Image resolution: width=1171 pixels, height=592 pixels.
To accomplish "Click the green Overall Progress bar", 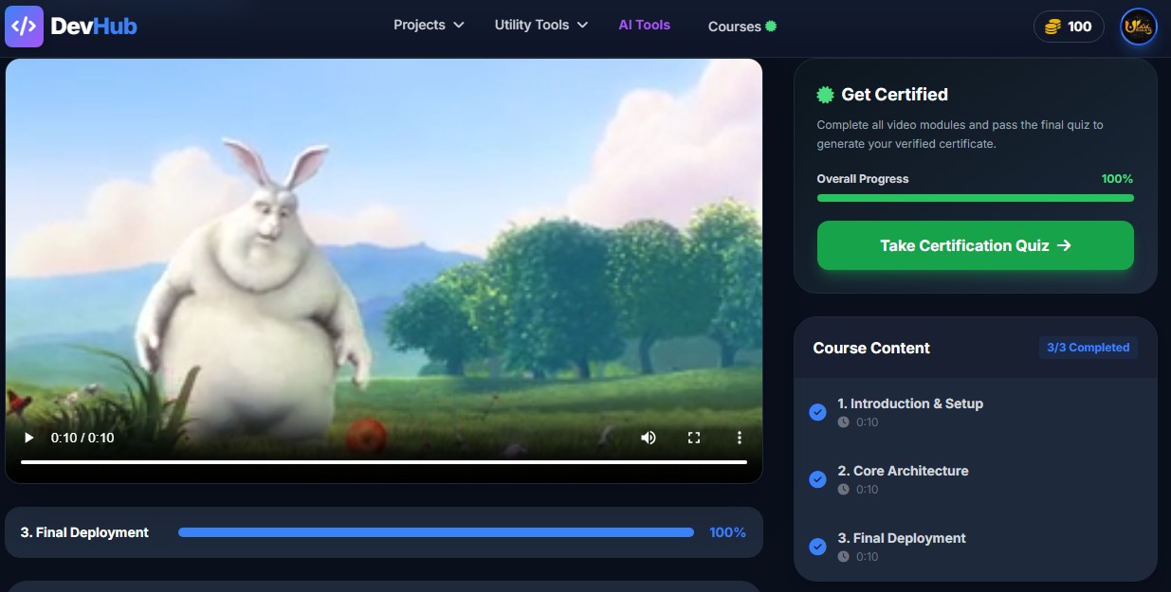I will (976, 198).
